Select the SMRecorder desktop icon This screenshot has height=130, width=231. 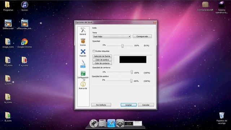coord(8,25)
